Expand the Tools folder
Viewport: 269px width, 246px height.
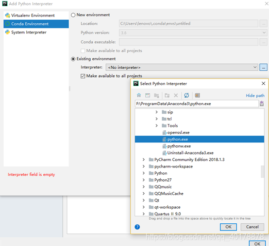[156, 126]
